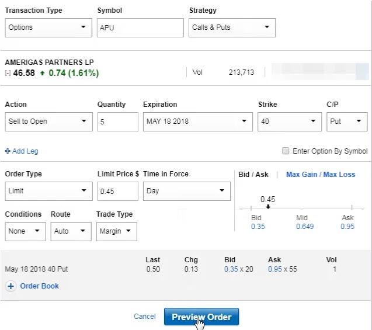The height and width of the screenshot is (330, 372).
Task: Open the Order Type Limit dropdown
Action: pyautogui.click(x=48, y=191)
